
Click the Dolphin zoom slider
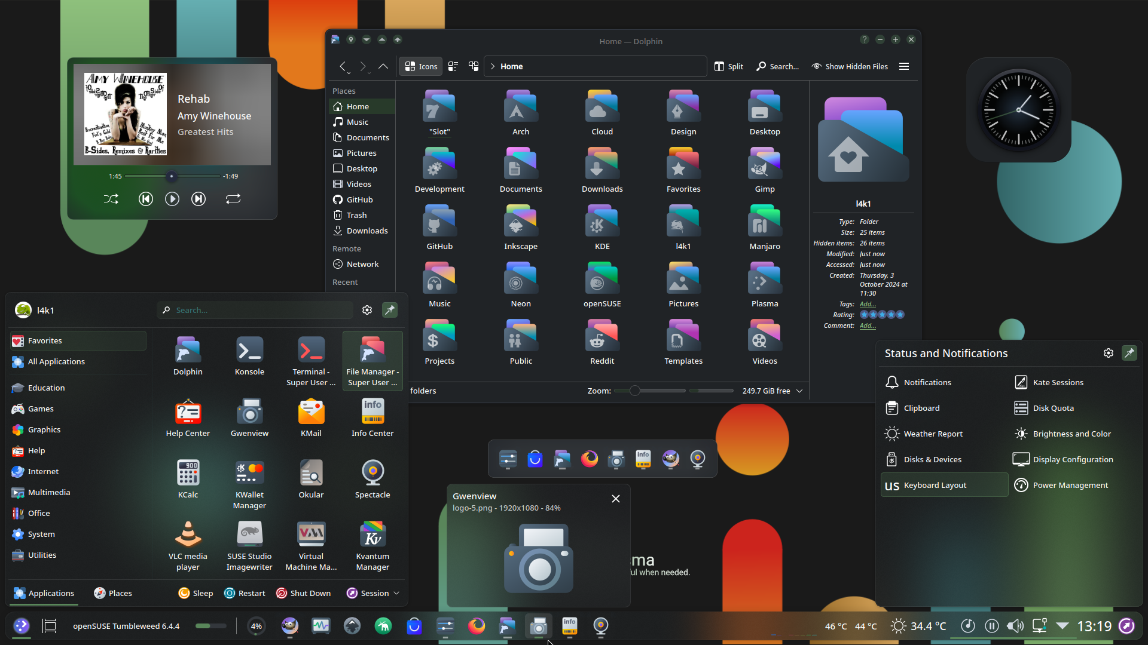[650, 391]
